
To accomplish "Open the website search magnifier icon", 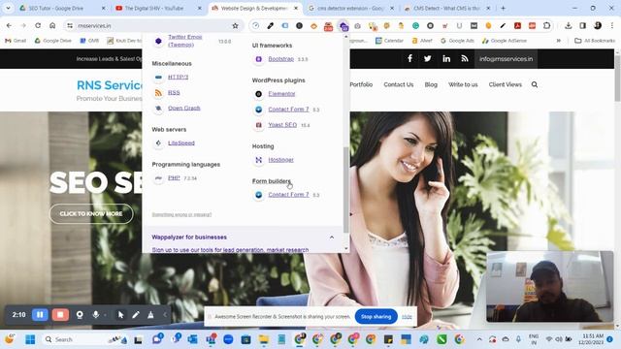I will coord(535,84).
